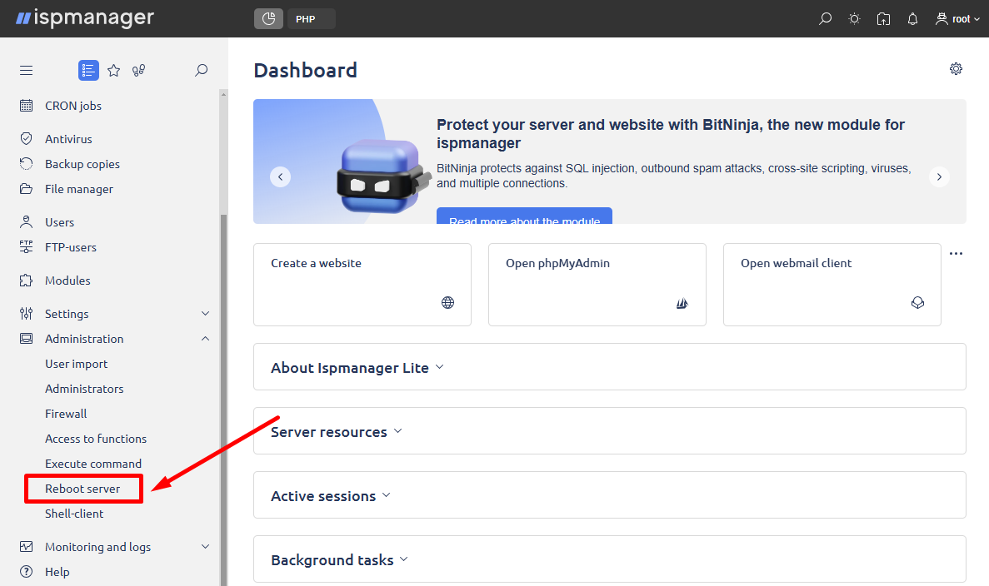
Task: Expand Monitoring and logs chevron
Action: (205, 547)
